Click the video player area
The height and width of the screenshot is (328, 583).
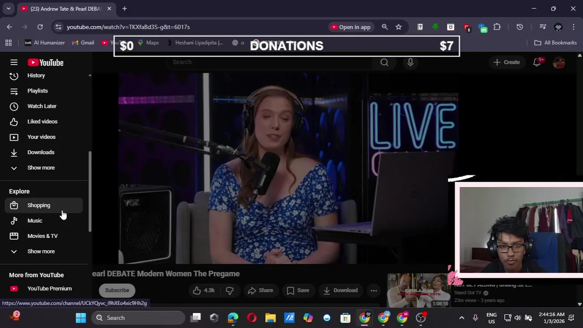pyautogui.click(x=288, y=168)
